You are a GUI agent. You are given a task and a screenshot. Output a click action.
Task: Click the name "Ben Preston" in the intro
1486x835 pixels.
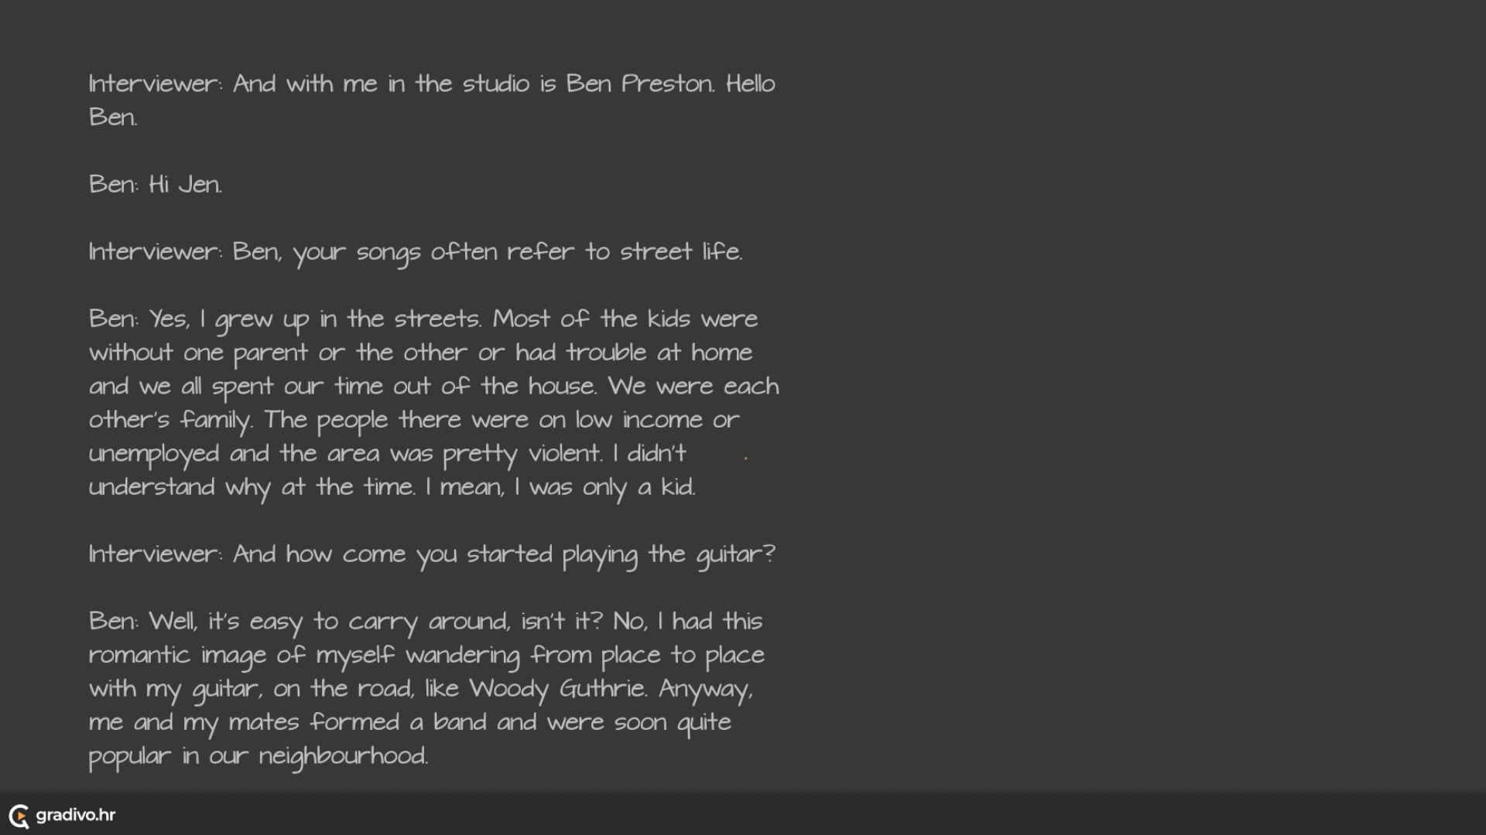639,83
